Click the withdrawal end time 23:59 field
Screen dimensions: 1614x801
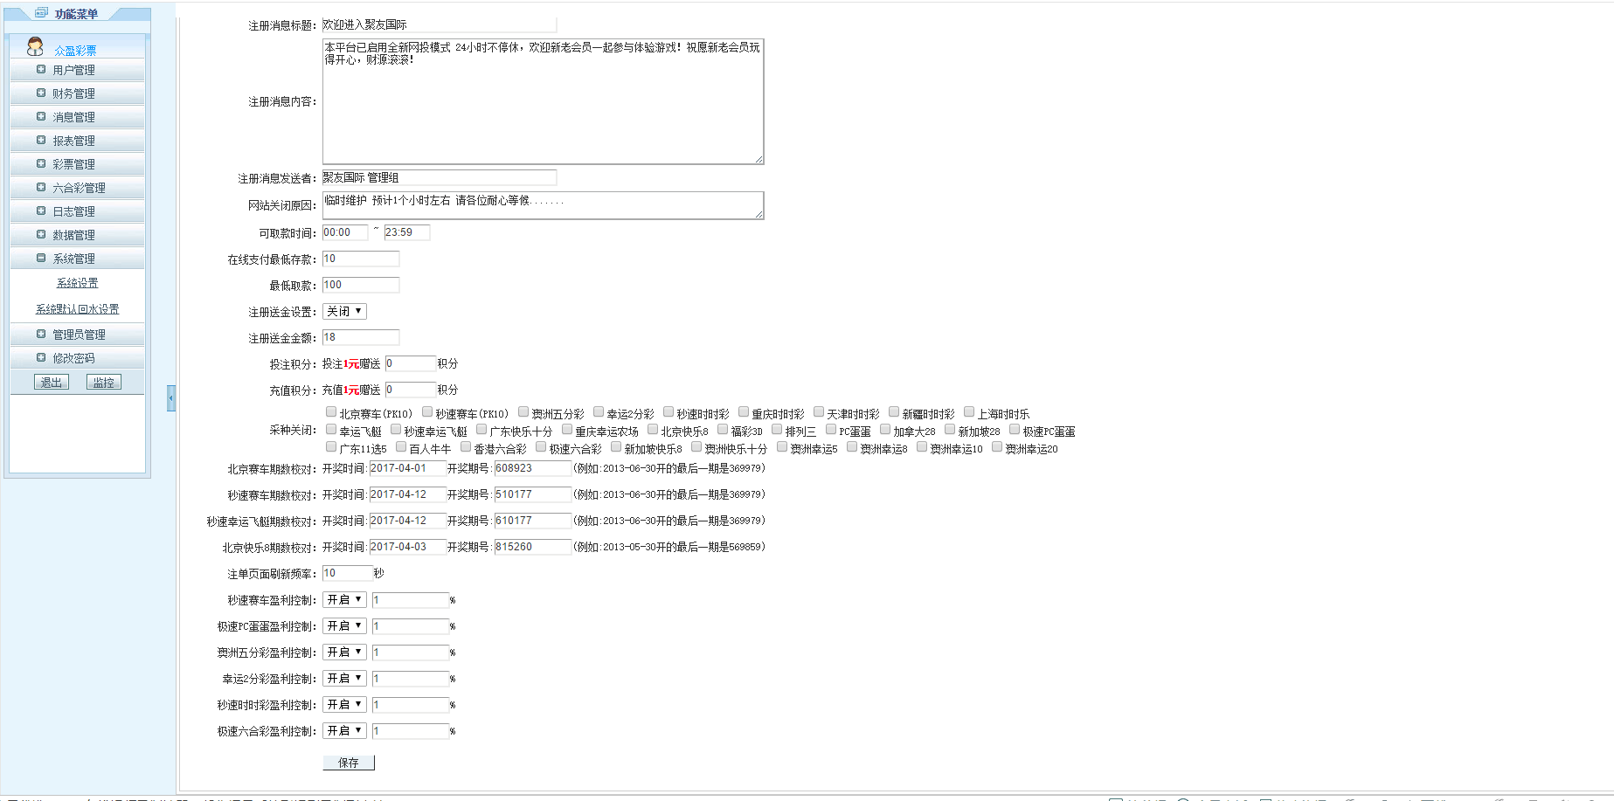(407, 232)
